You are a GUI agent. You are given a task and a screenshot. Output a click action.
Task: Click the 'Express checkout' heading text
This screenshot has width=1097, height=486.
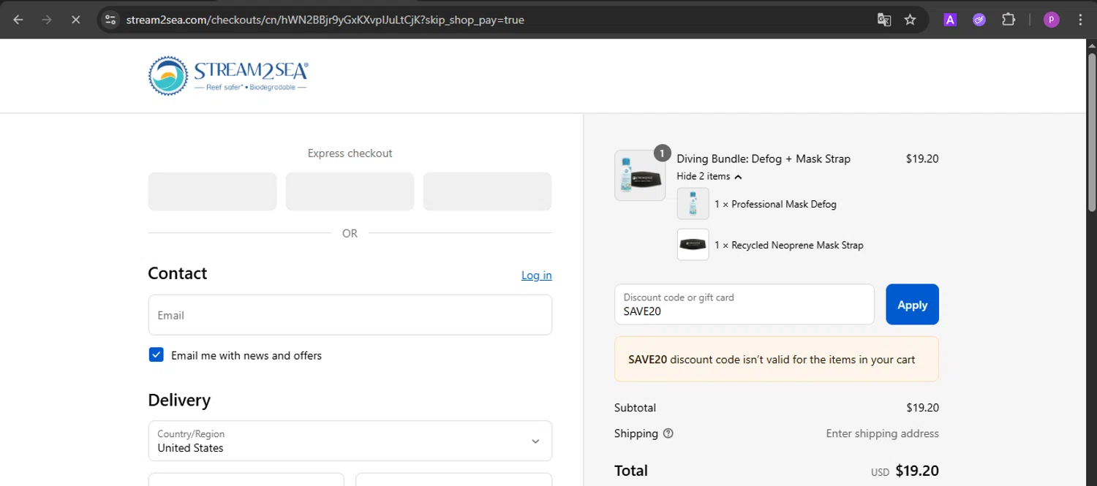tap(350, 153)
